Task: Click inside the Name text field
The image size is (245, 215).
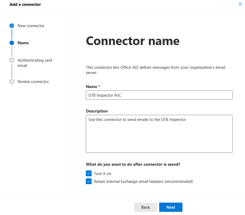Action: [159, 95]
